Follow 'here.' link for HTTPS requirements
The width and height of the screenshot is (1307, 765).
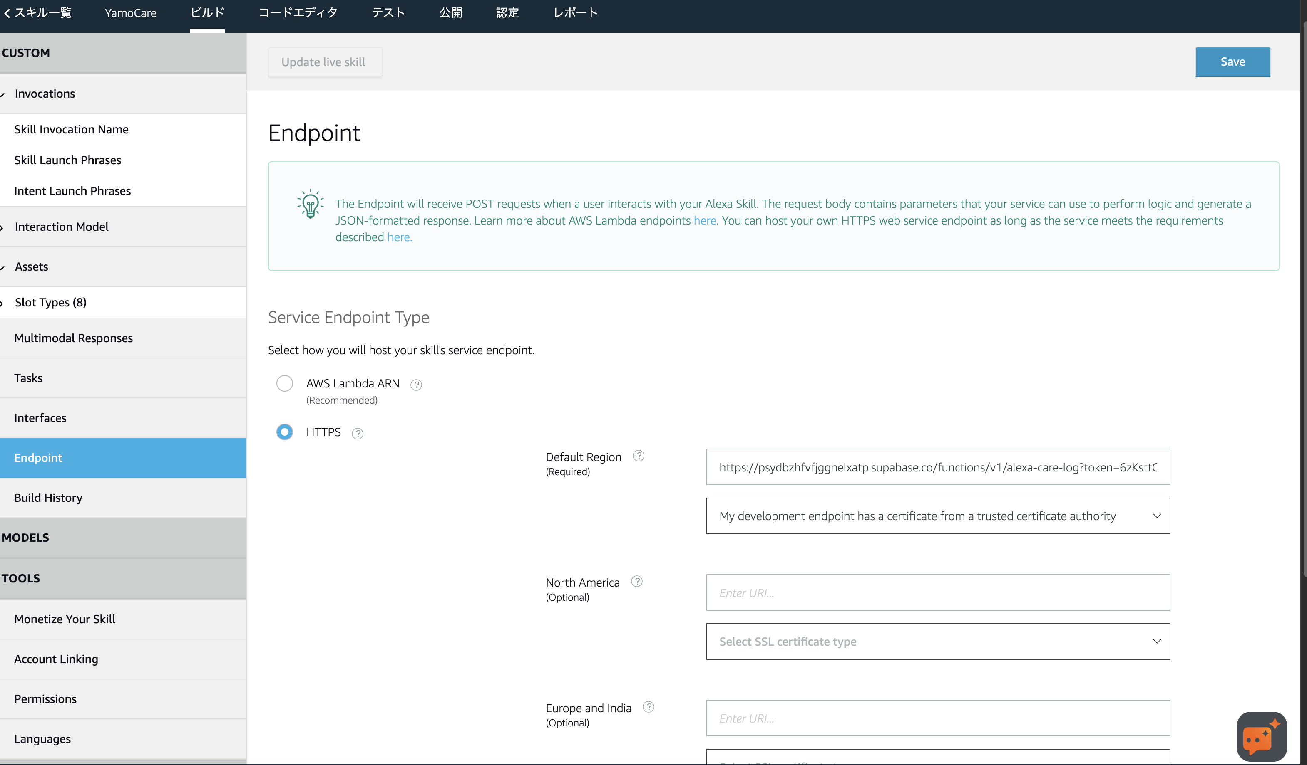[x=399, y=237]
